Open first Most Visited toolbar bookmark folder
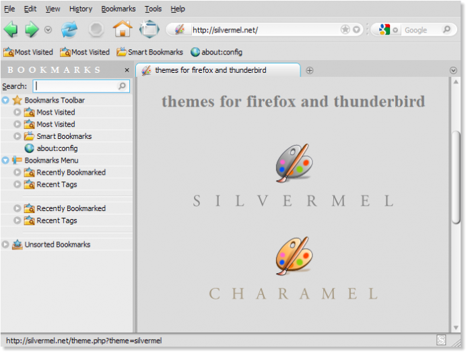Image resolution: width=468 pixels, height=354 pixels. [28, 52]
